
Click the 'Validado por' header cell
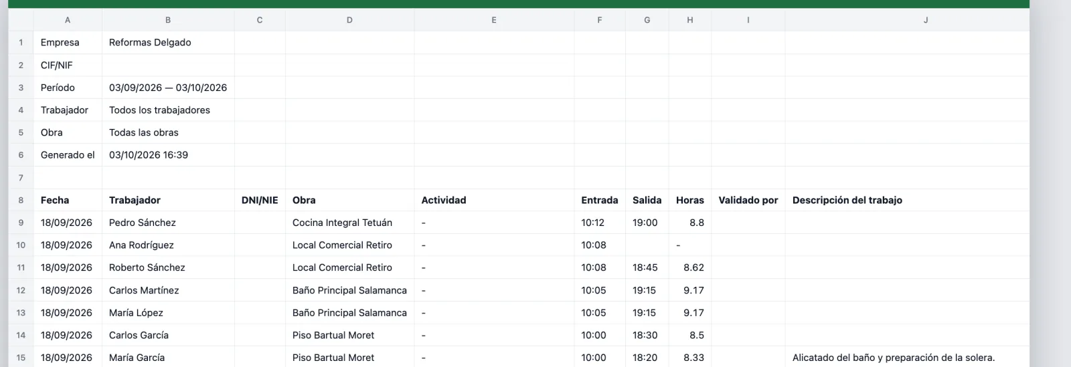coord(748,200)
